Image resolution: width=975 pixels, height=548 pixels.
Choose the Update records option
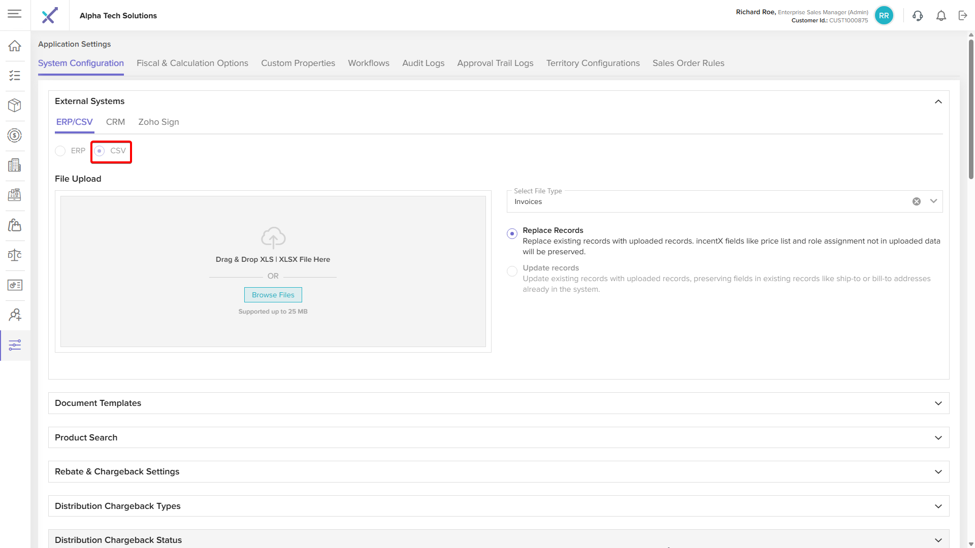pos(512,271)
